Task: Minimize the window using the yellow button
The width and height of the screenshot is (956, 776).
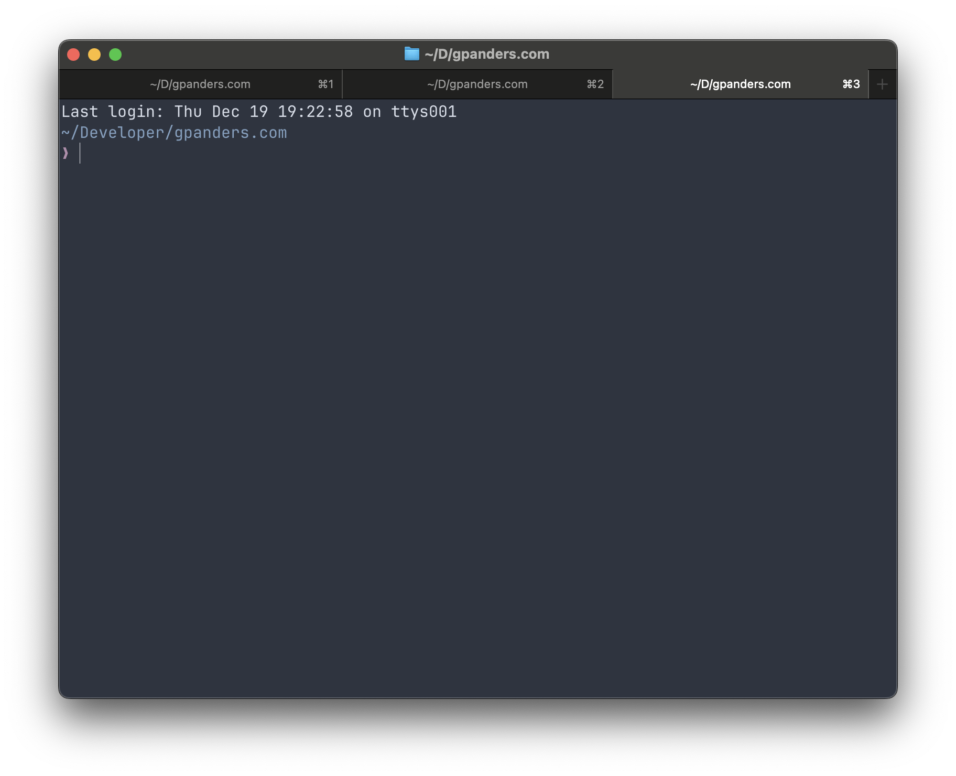Action: point(94,55)
